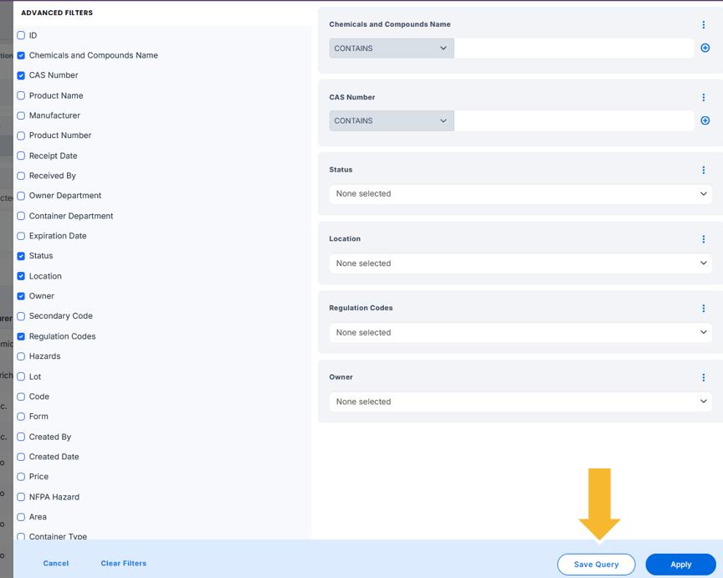Check the Owner Department checkbox
Viewport: 723px width, 578px height.
pos(21,196)
